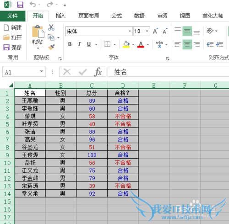Toggle Align Right

pyautogui.click(x=196, y=44)
